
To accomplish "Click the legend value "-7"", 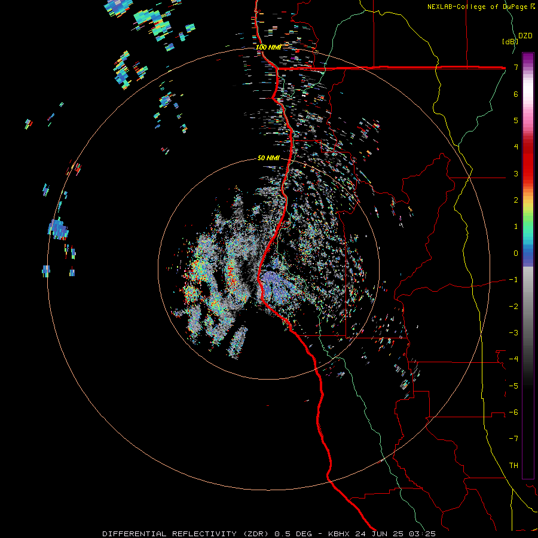I will click(513, 439).
